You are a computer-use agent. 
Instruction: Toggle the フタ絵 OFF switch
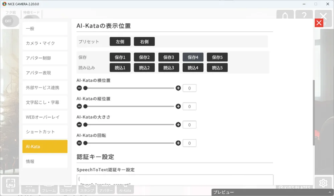point(10,21)
